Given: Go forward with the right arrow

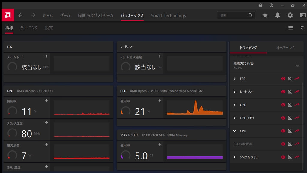Looking at the screenshot, I should 33,15.
